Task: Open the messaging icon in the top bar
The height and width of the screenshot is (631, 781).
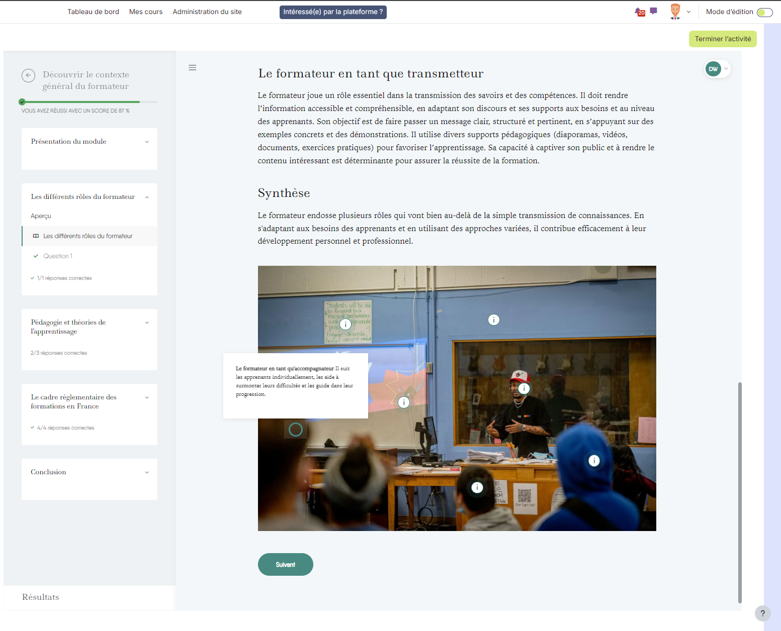Action: [653, 11]
